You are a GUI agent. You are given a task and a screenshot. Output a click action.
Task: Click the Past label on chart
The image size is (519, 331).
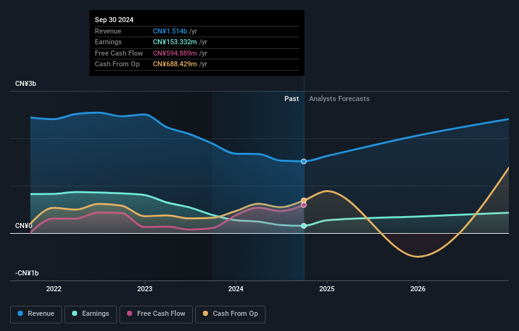(x=291, y=99)
